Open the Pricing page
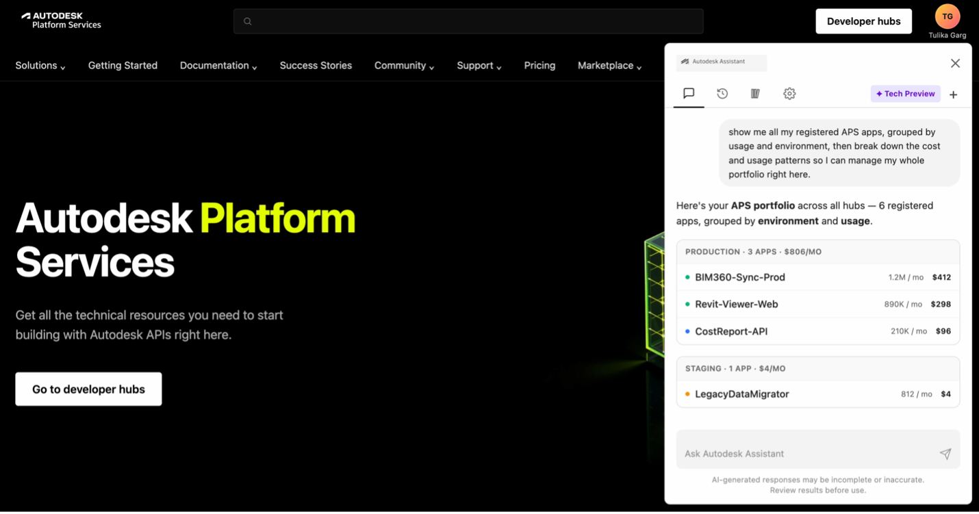This screenshot has width=979, height=514. pos(539,66)
